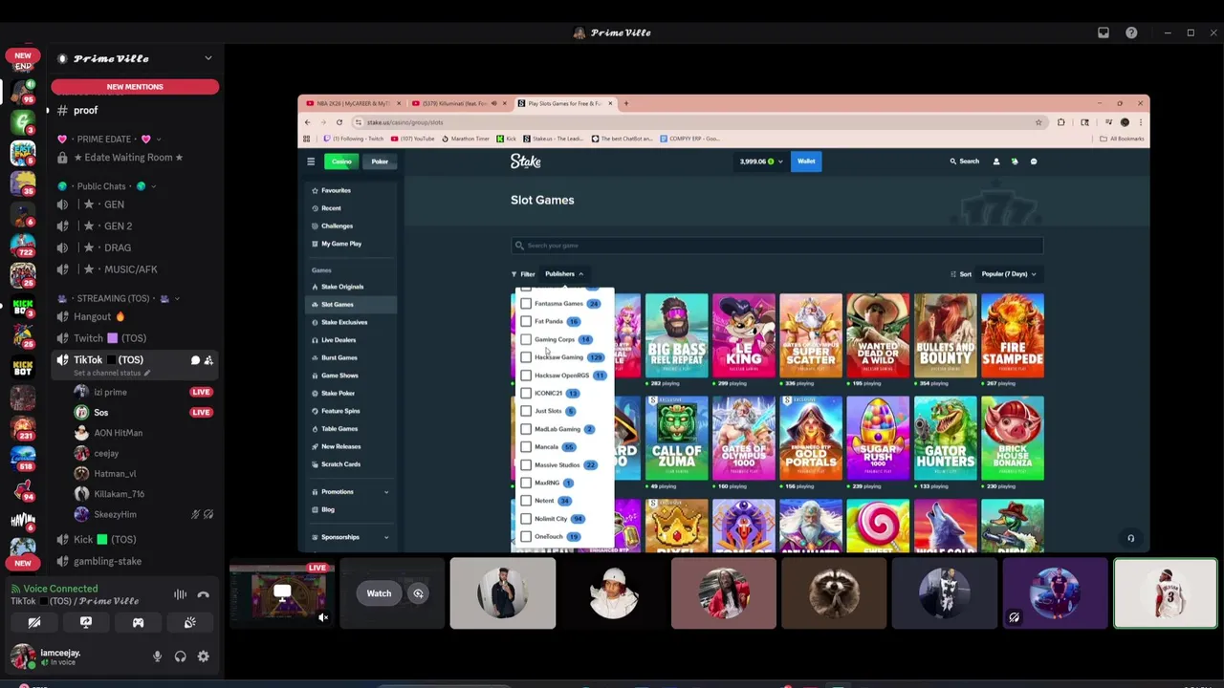Open Stake notifications bell icon

(x=1015, y=161)
